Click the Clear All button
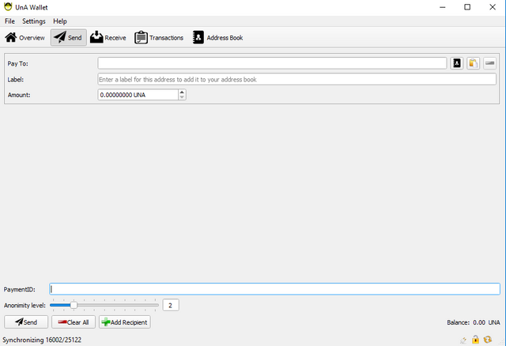The height and width of the screenshot is (346, 506). pyautogui.click(x=74, y=322)
